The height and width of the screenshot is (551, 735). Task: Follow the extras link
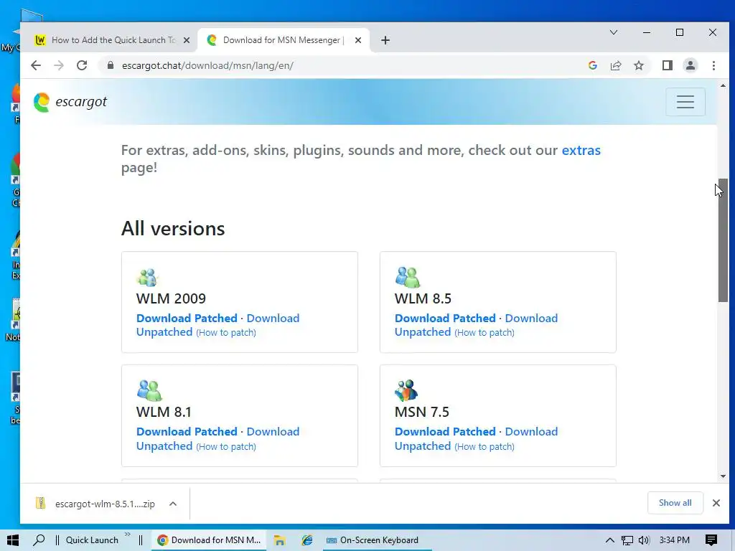pyautogui.click(x=581, y=151)
